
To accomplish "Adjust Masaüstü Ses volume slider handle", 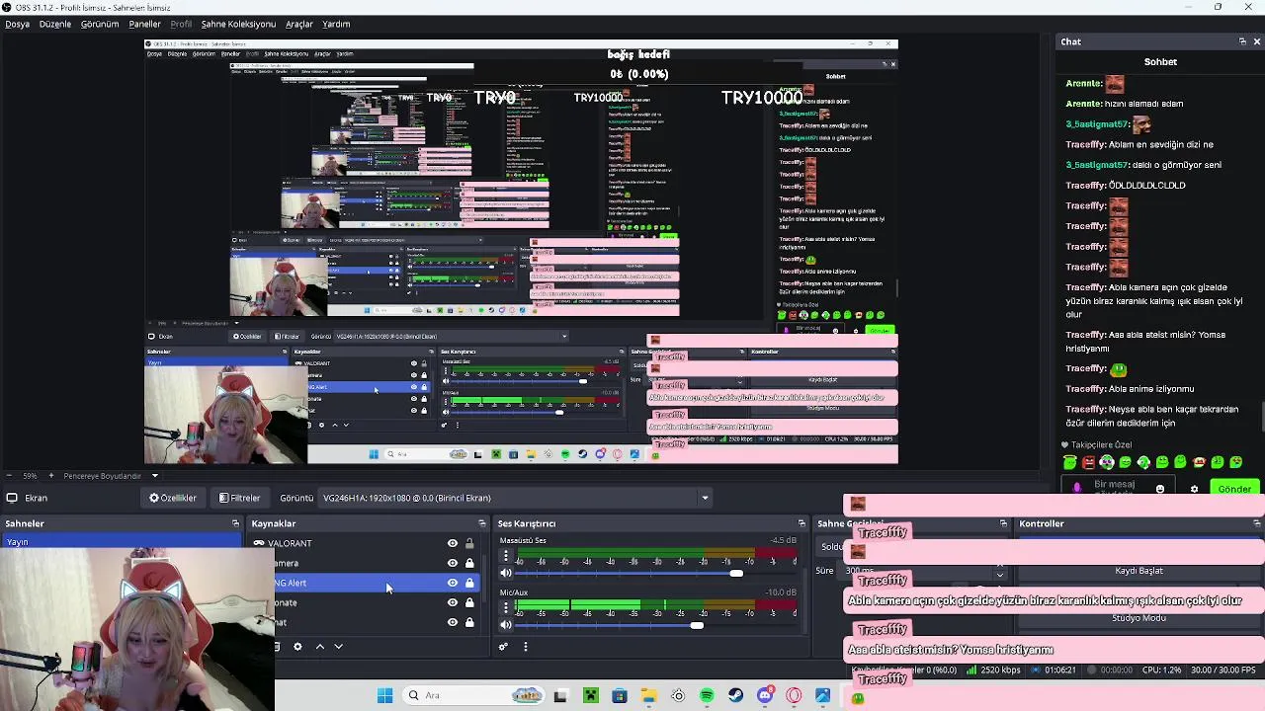I will point(736,574).
